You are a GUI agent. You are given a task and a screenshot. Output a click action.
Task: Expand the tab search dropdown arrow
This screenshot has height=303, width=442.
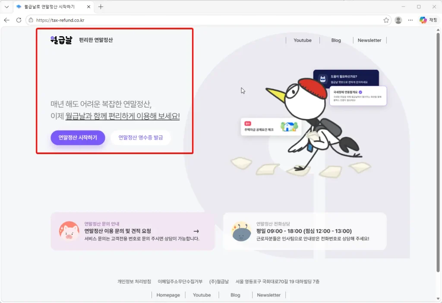point(7,7)
